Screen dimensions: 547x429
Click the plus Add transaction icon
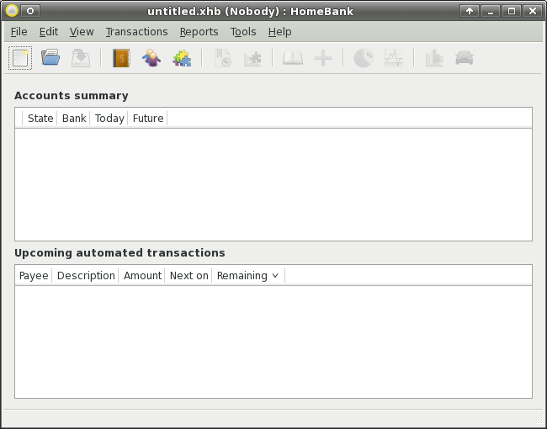pyautogui.click(x=323, y=58)
